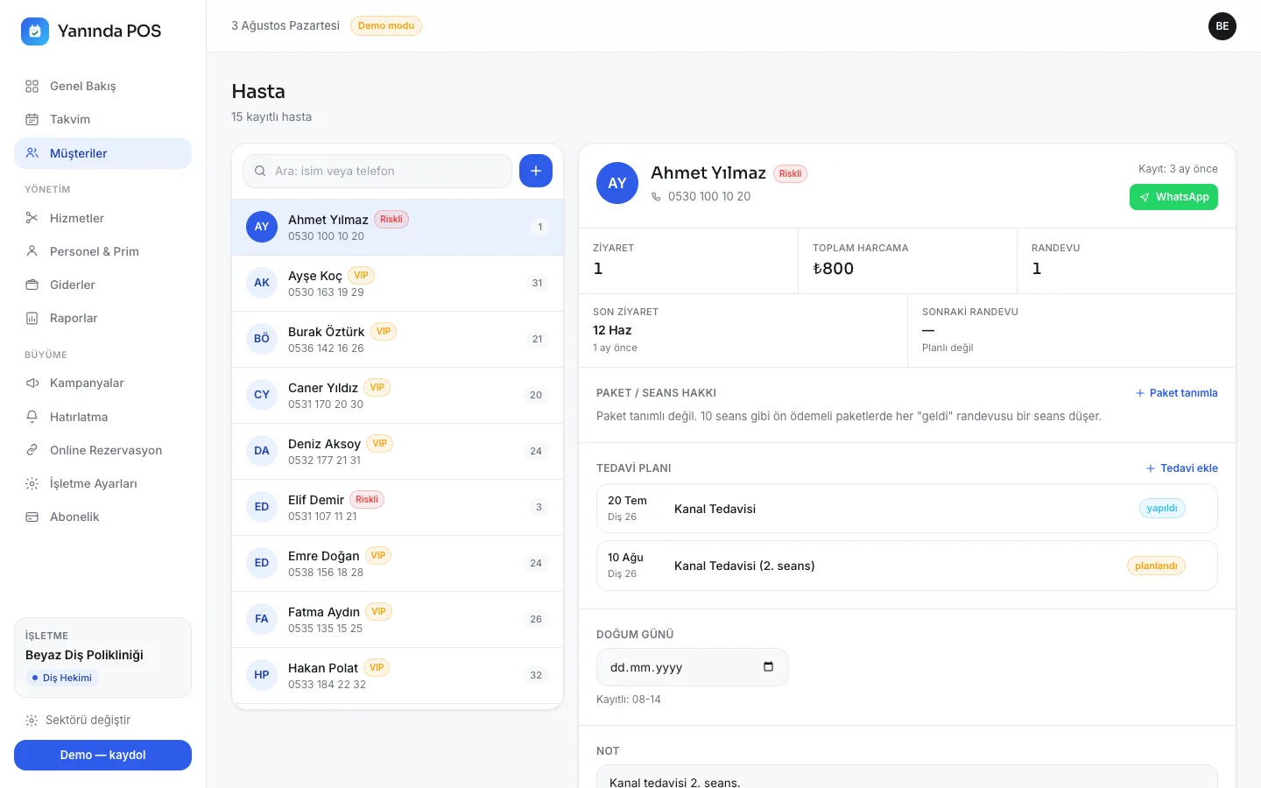
Task: Click the Riskli tag beside Elif Demir
Action: (367, 499)
